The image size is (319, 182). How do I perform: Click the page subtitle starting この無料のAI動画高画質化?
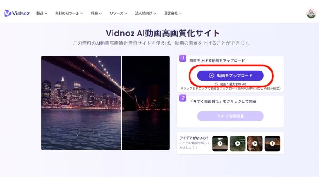(x=162, y=43)
